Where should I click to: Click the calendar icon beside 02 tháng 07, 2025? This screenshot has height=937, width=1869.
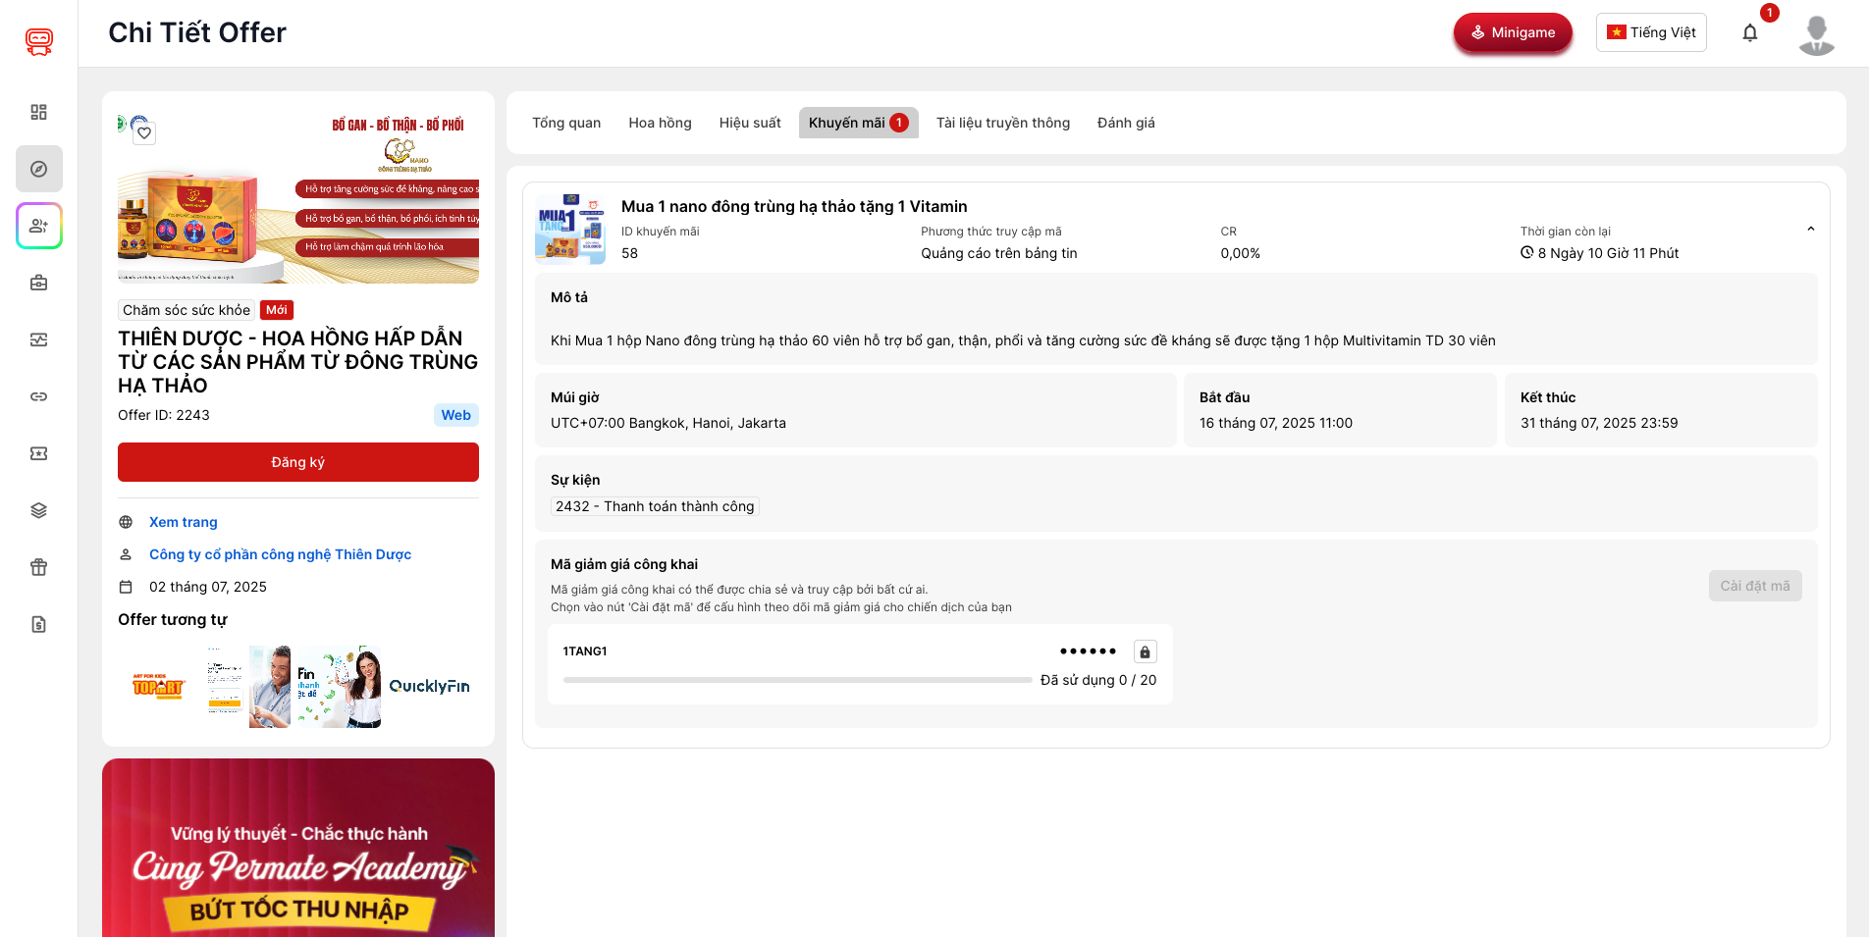126,587
